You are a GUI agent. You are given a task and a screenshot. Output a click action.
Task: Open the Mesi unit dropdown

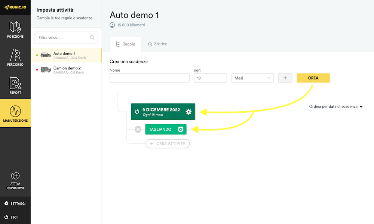(252, 78)
